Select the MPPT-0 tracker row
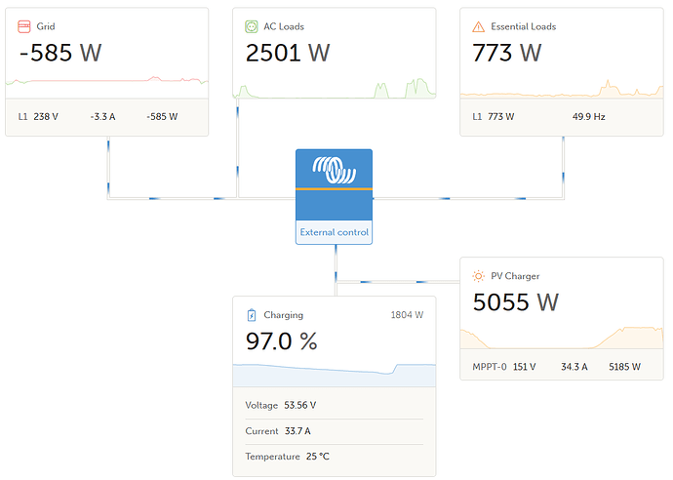Screen dimensions: 673x480 click(562, 367)
